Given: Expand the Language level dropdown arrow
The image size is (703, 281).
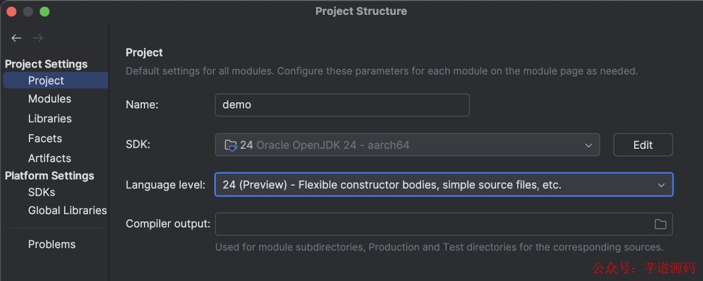Looking at the screenshot, I should click(661, 185).
